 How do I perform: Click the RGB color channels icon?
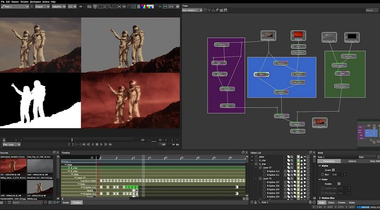coord(143,7)
